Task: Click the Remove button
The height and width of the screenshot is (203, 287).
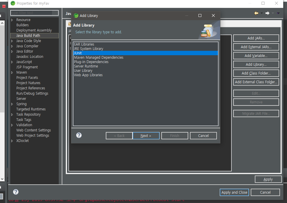Action: click(256, 102)
